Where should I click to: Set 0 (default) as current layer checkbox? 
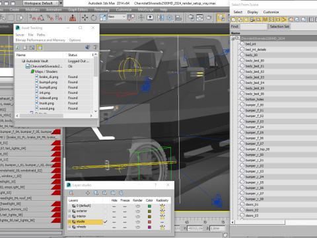pos(105,206)
